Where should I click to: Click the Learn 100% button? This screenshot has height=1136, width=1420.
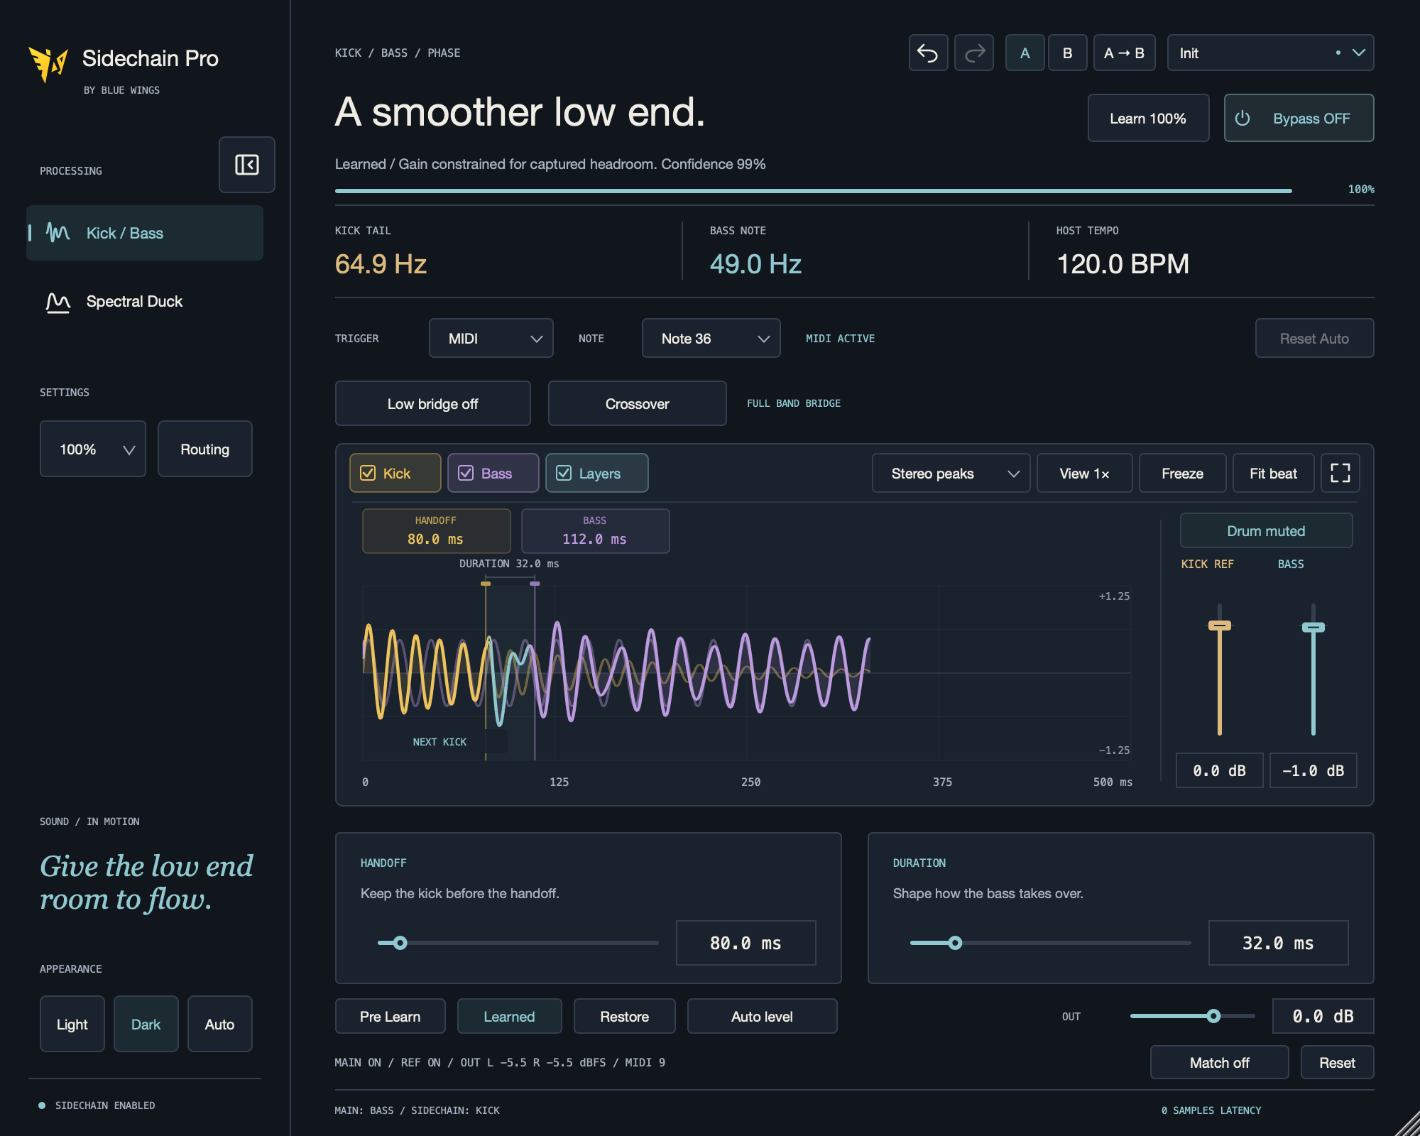point(1148,119)
